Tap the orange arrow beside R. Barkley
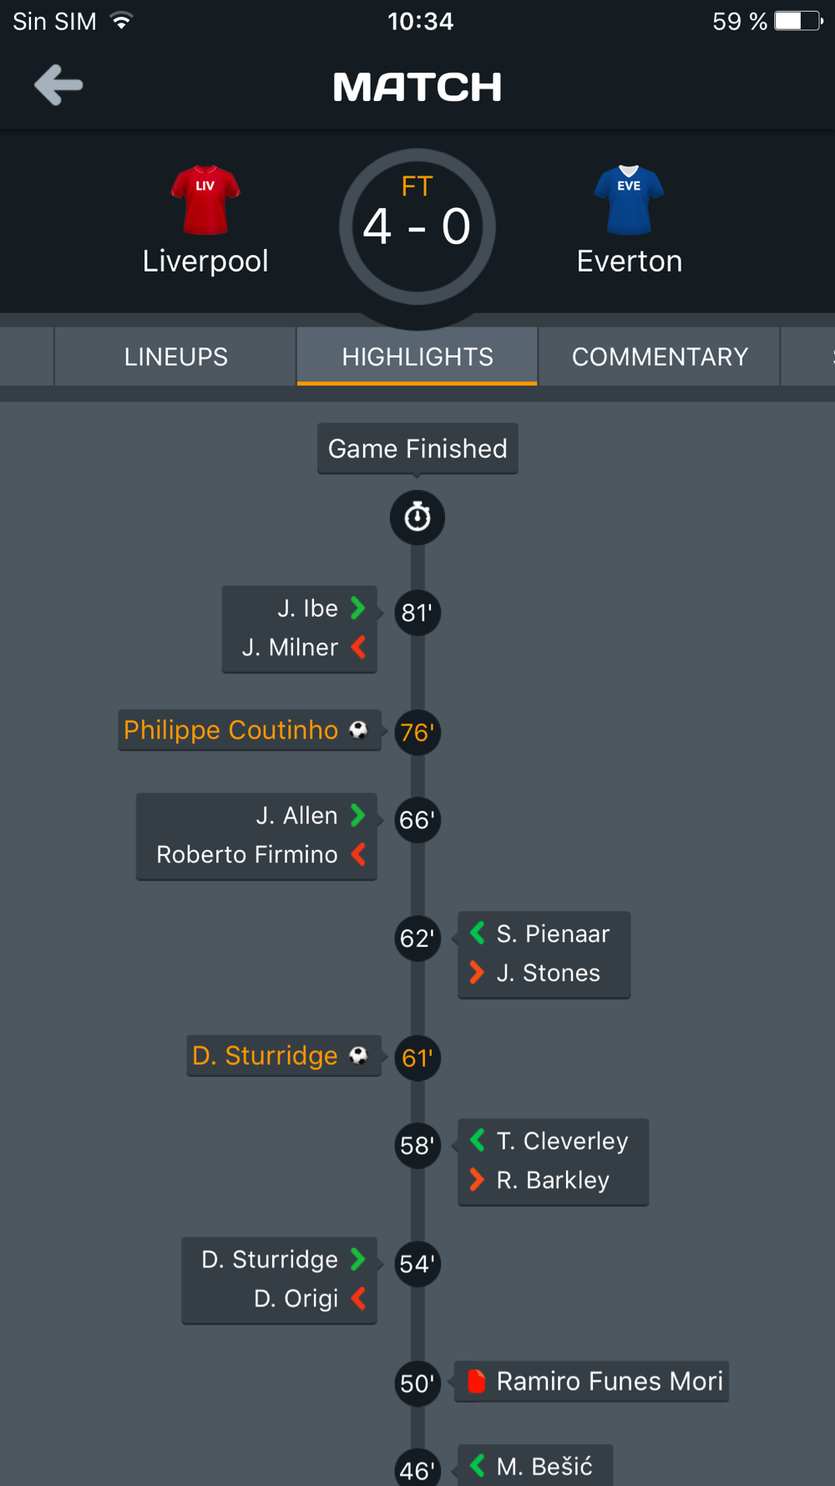 [477, 1179]
